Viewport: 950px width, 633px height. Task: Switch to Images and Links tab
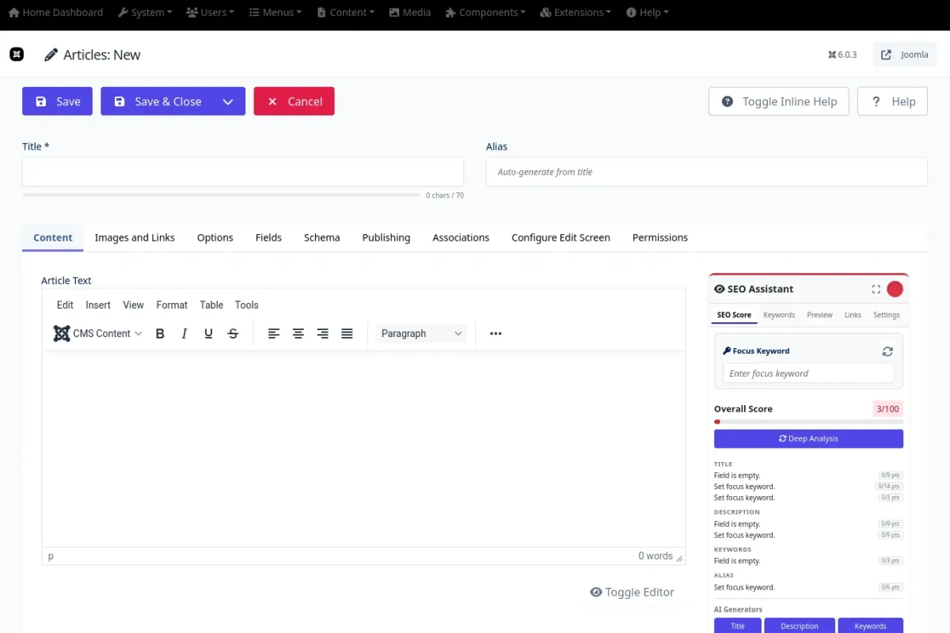pyautogui.click(x=135, y=237)
